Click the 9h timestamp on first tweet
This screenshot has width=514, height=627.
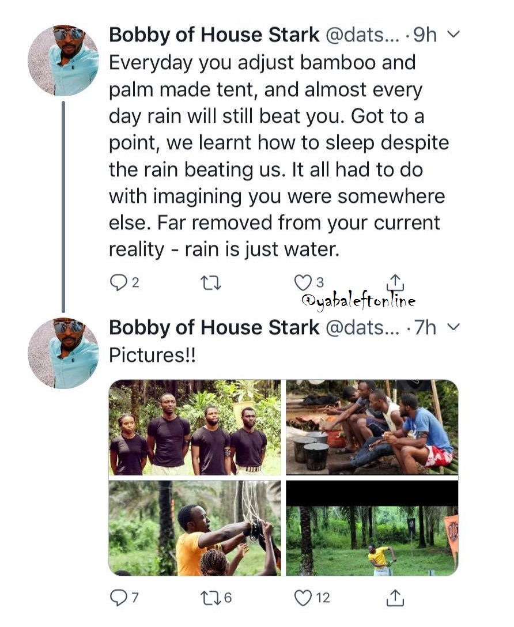click(x=426, y=35)
